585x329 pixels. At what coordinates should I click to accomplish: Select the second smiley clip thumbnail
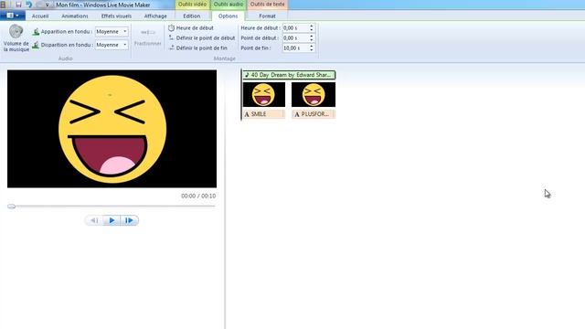point(314,94)
